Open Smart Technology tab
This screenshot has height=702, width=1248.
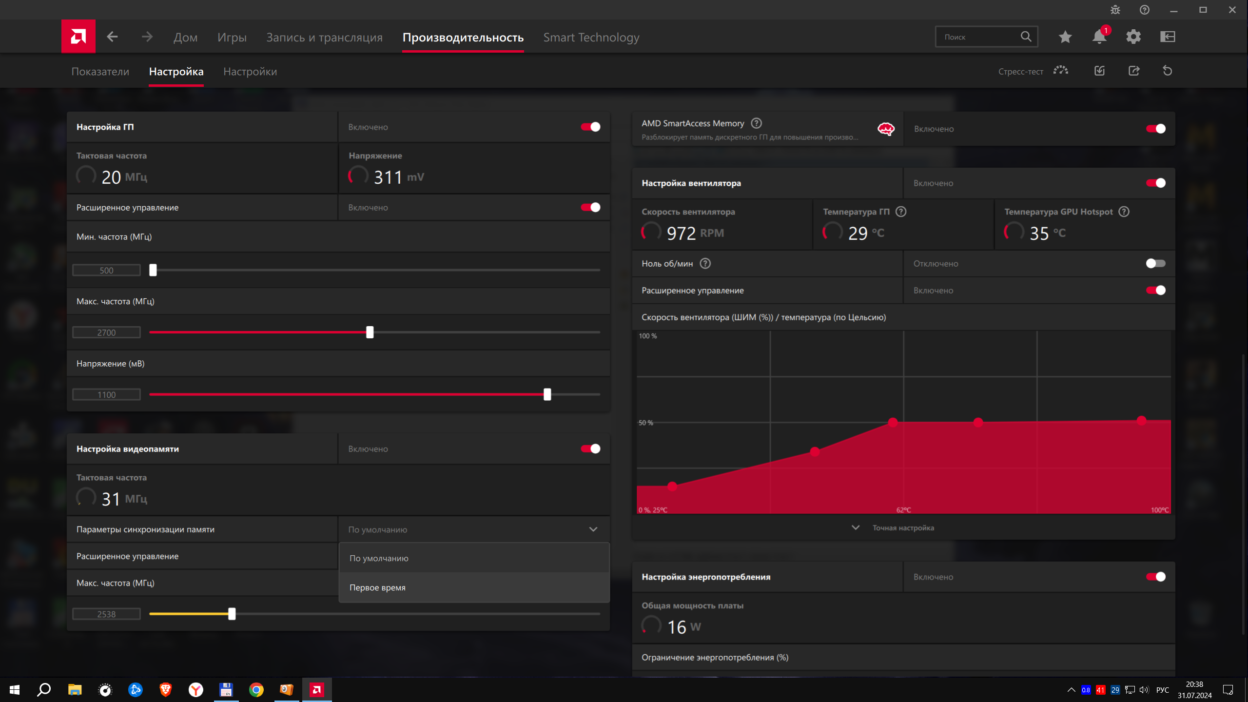(x=591, y=38)
